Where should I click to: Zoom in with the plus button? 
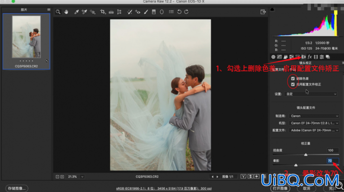(62, 177)
